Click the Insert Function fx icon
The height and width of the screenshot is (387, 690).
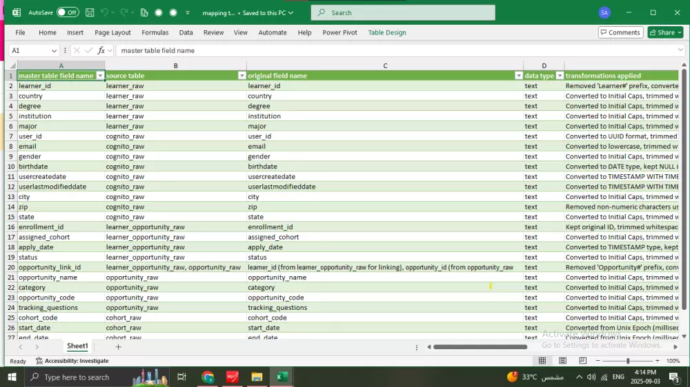pyautogui.click(x=101, y=50)
